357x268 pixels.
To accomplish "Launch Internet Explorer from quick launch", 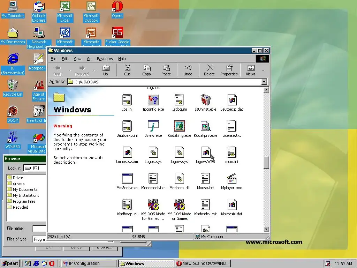I will 36,263.
